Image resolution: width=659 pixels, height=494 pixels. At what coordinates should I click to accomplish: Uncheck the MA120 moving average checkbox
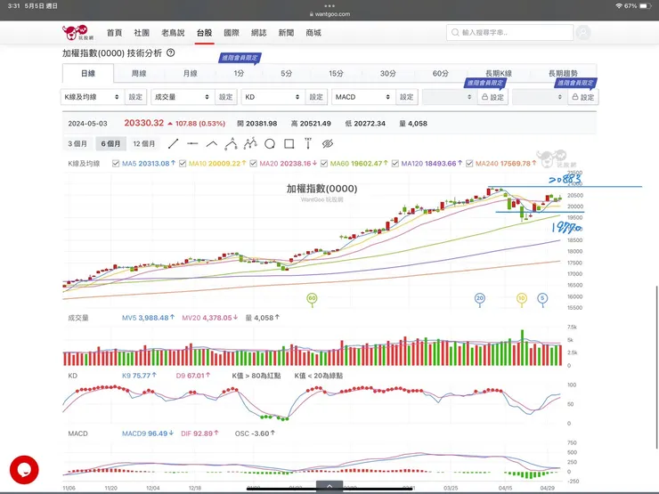pyautogui.click(x=395, y=164)
